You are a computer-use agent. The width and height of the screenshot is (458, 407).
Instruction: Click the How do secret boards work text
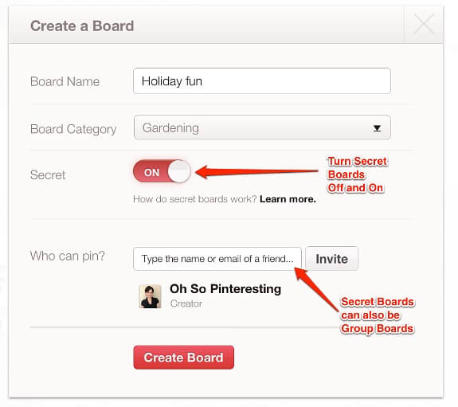coord(195,199)
